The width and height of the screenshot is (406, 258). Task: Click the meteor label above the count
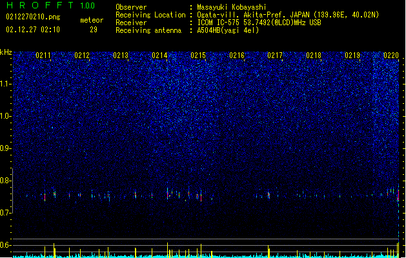[92, 20]
